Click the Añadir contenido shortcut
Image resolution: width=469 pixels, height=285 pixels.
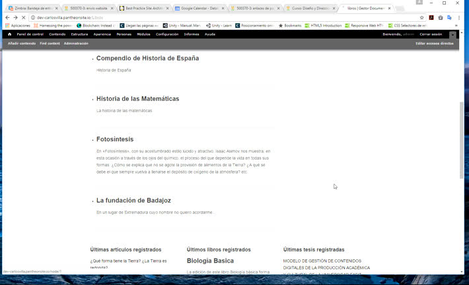click(x=22, y=44)
